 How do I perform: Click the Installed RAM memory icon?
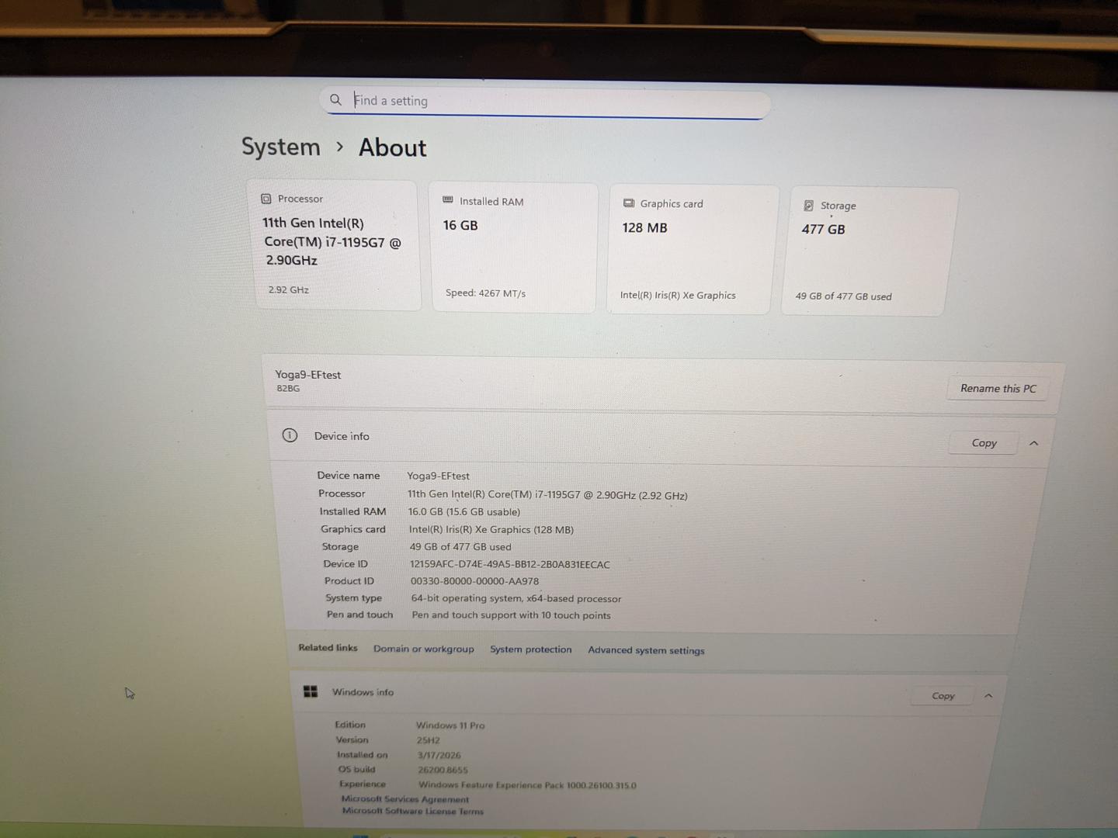point(448,200)
